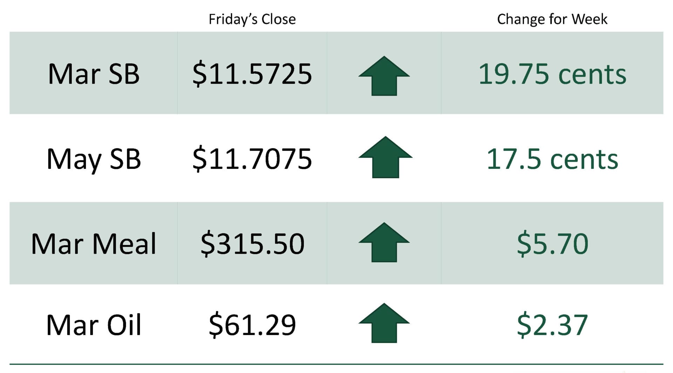Click the May SB row label
673x373 pixels.
[94, 159]
